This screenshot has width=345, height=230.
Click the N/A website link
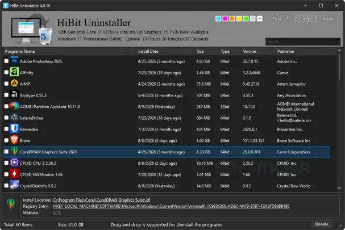click(57, 213)
